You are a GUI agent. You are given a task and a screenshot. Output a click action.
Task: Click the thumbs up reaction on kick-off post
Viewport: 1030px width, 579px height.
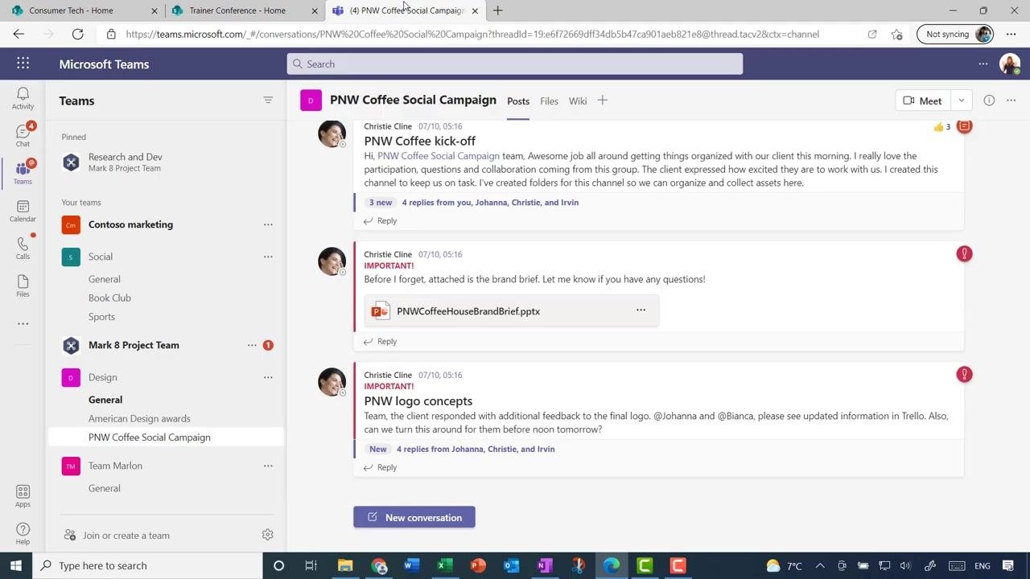pos(941,126)
